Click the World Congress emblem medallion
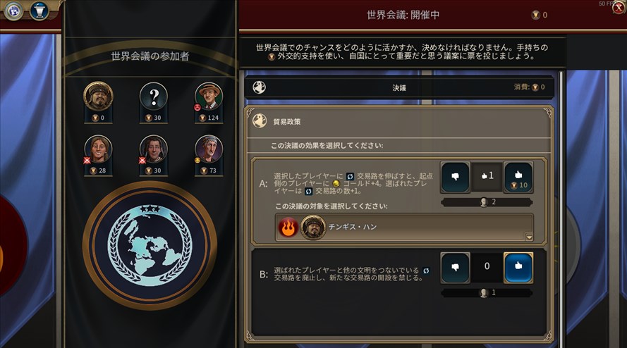Image resolution: width=627 pixels, height=348 pixels. pos(150,246)
